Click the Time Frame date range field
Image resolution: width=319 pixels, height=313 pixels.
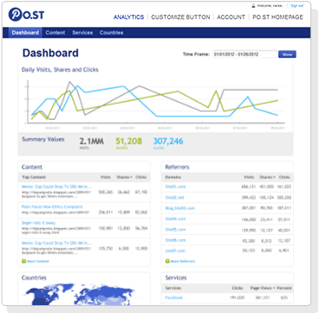click(x=244, y=55)
